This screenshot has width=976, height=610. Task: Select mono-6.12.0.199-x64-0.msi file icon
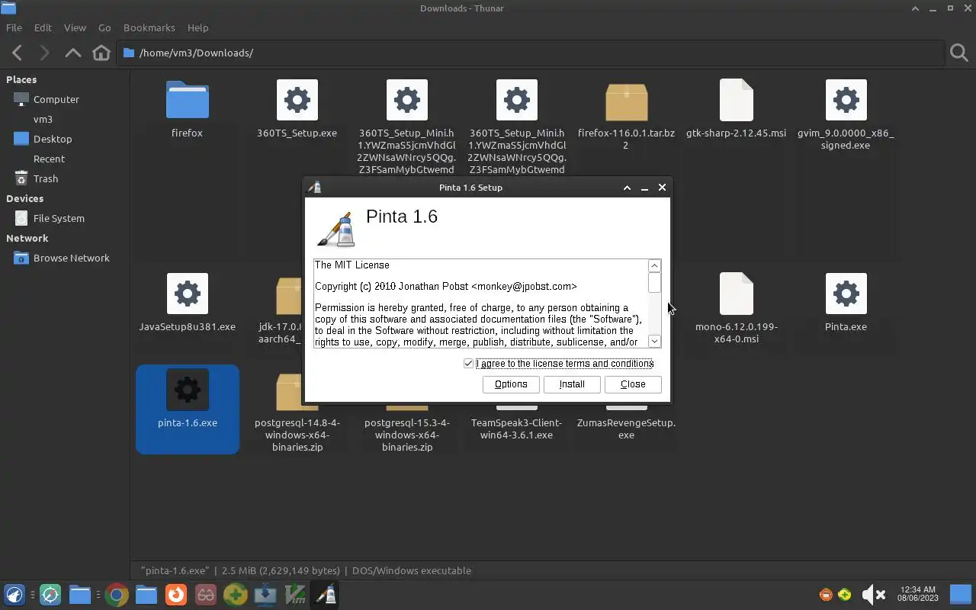pos(736,294)
